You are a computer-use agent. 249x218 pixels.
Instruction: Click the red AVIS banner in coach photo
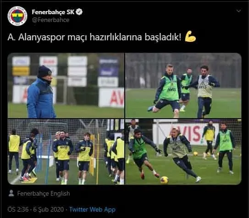click(117, 98)
